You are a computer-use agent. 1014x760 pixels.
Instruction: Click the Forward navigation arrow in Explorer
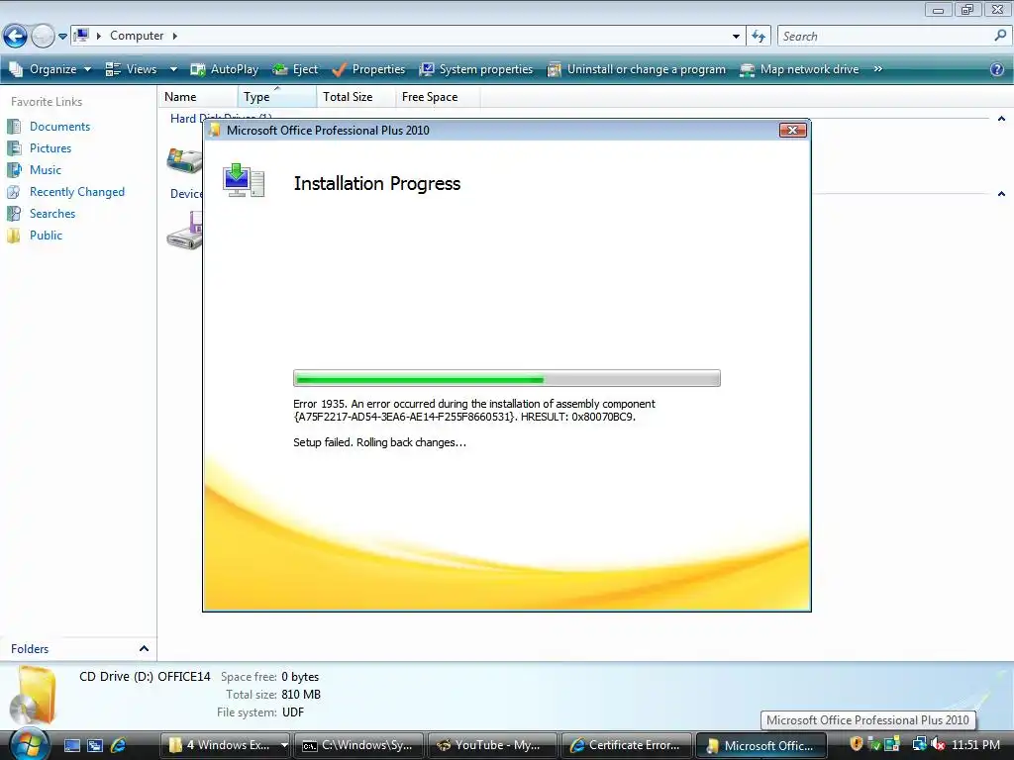pos(43,37)
